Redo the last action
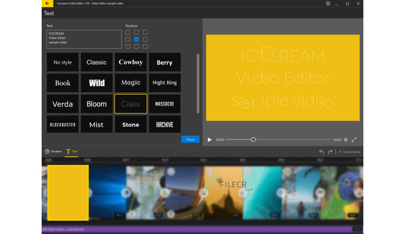 pos(330,151)
